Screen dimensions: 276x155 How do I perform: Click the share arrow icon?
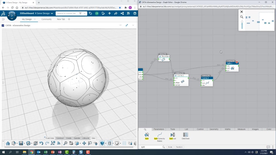pyautogui.click(x=116, y=13)
